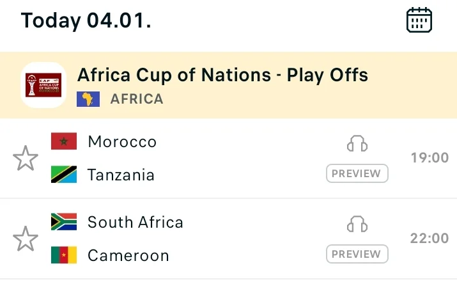The image size is (457, 284).
Task: Click the South Africa flag icon
Action: (x=64, y=222)
